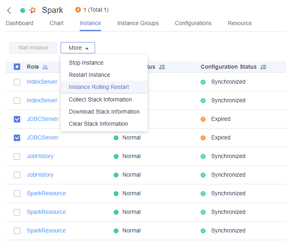Click the first JDBCServer expired status icon
This screenshot has height=247, width=286.
(203, 119)
